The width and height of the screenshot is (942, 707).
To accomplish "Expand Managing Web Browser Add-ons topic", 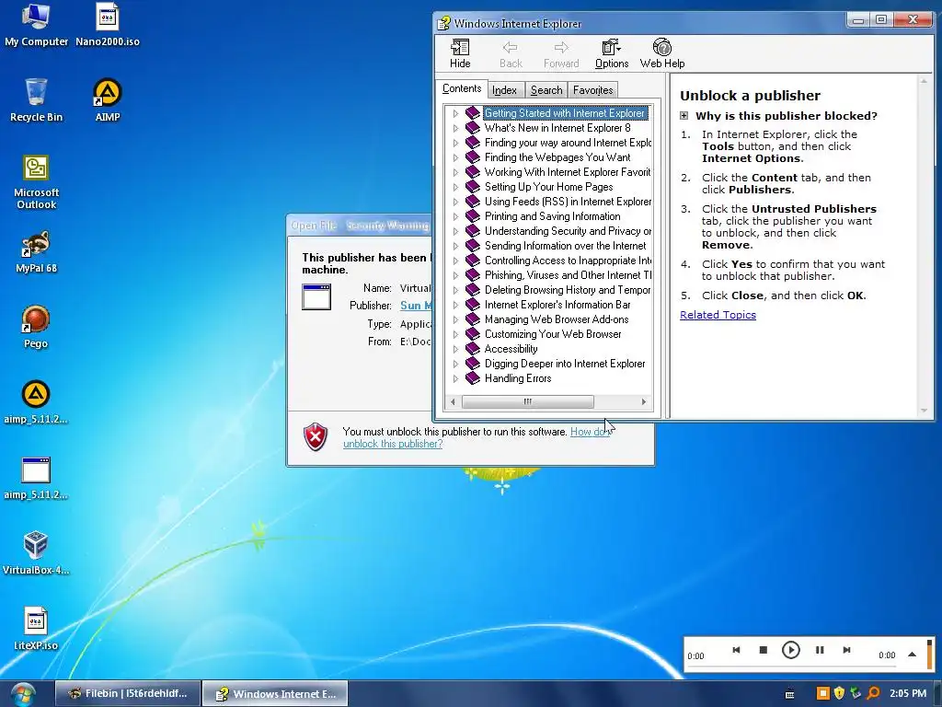I will click(x=455, y=319).
